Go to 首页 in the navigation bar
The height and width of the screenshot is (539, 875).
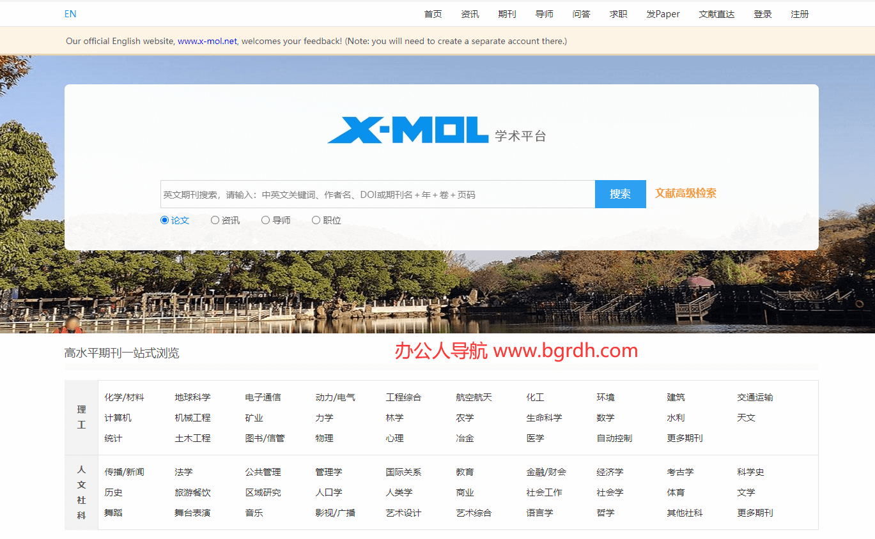[432, 13]
